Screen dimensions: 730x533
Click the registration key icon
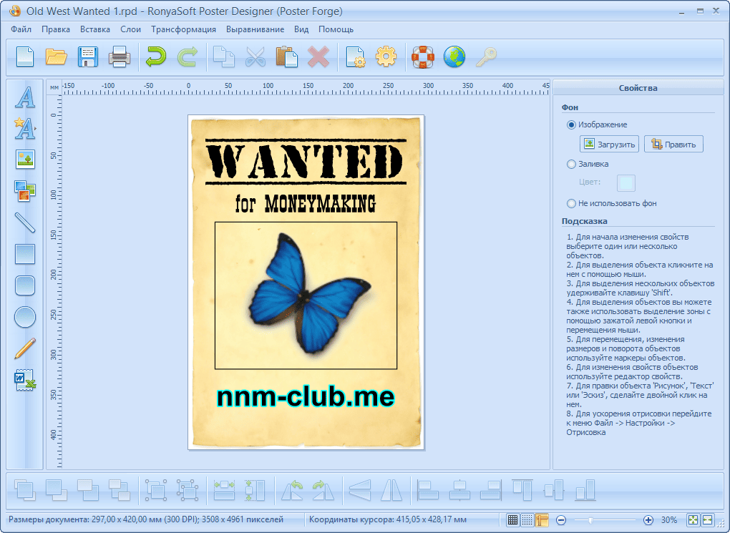coord(486,57)
